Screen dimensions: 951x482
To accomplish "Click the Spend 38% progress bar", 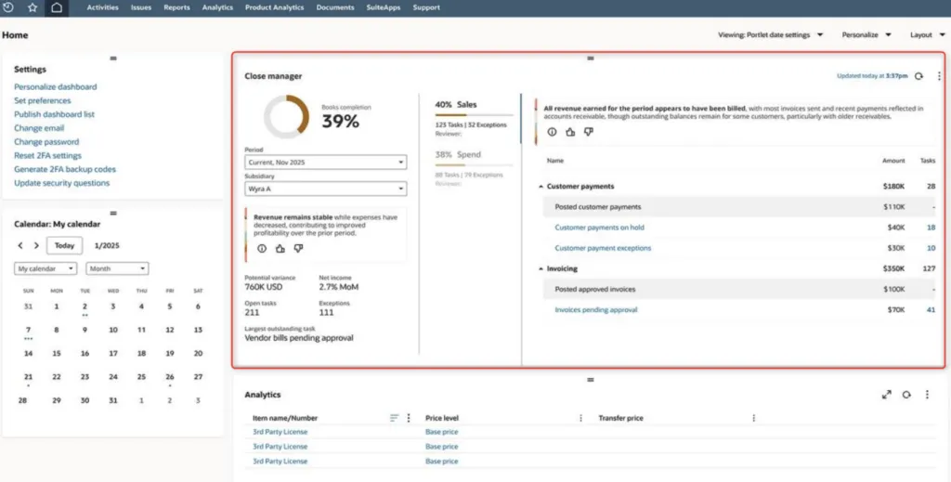I will pos(475,165).
